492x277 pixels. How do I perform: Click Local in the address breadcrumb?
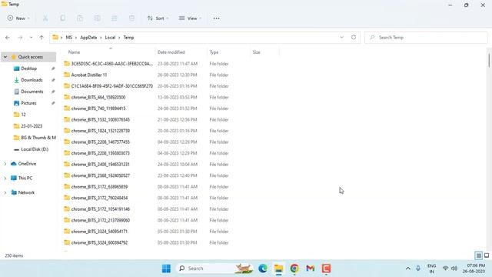pos(110,38)
